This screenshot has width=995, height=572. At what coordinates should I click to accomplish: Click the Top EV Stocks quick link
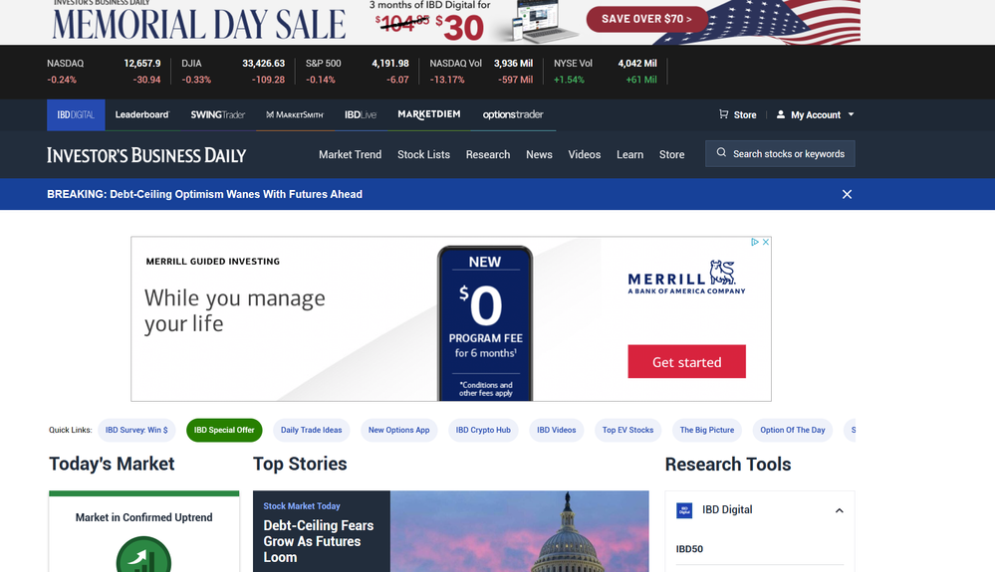627,430
